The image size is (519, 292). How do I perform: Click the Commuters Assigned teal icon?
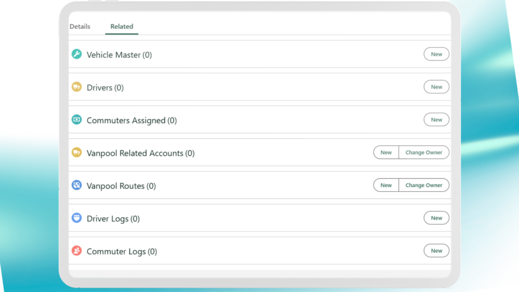77,120
